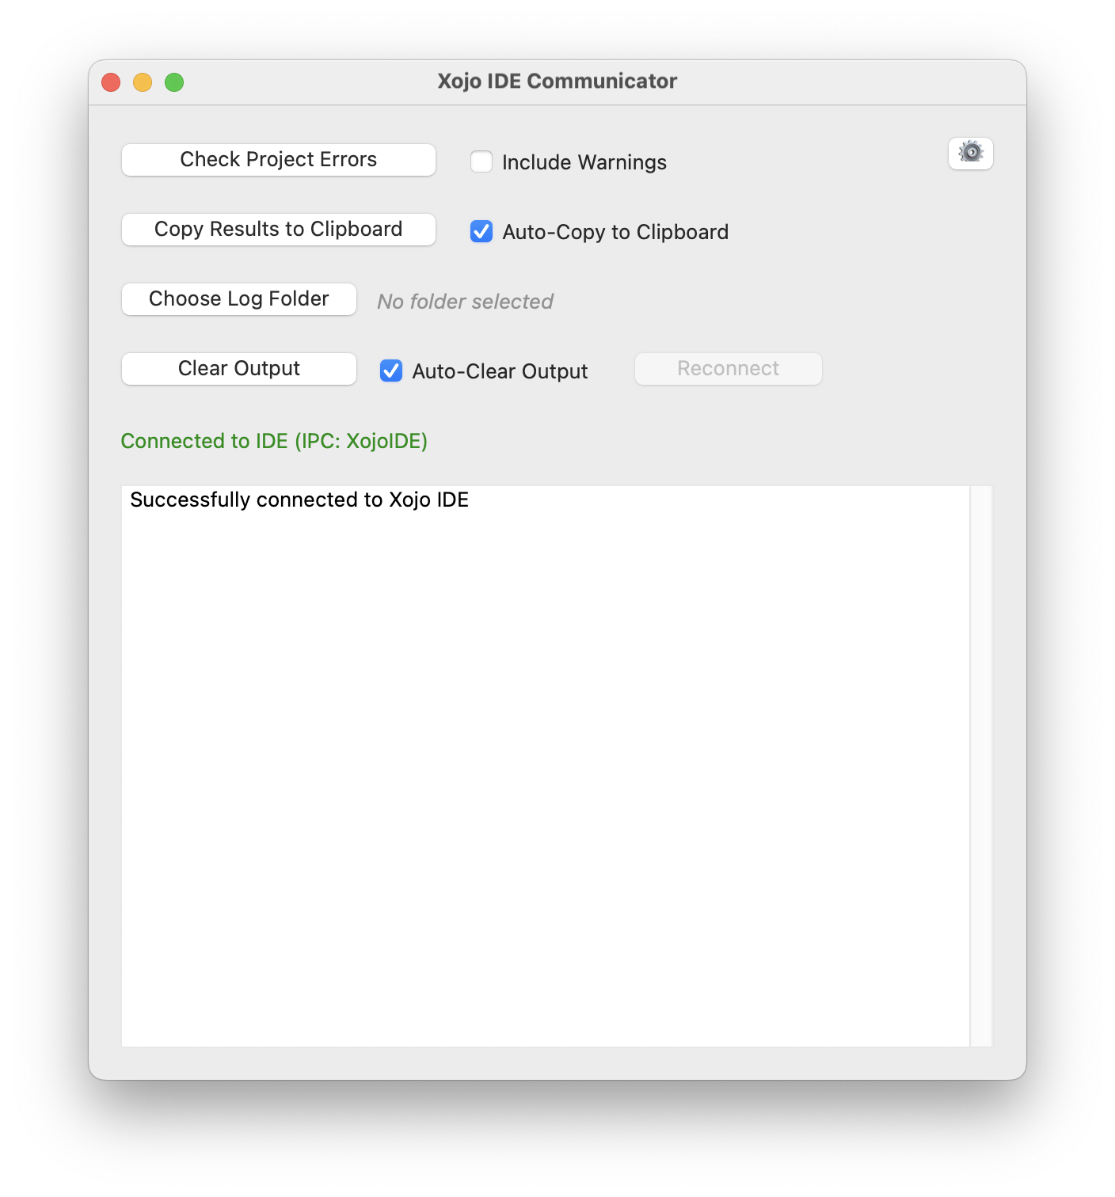Screen dimensions: 1115x1197
Task: Click the 'Successfully connected to Xojo IDE' line
Action: 299,500
